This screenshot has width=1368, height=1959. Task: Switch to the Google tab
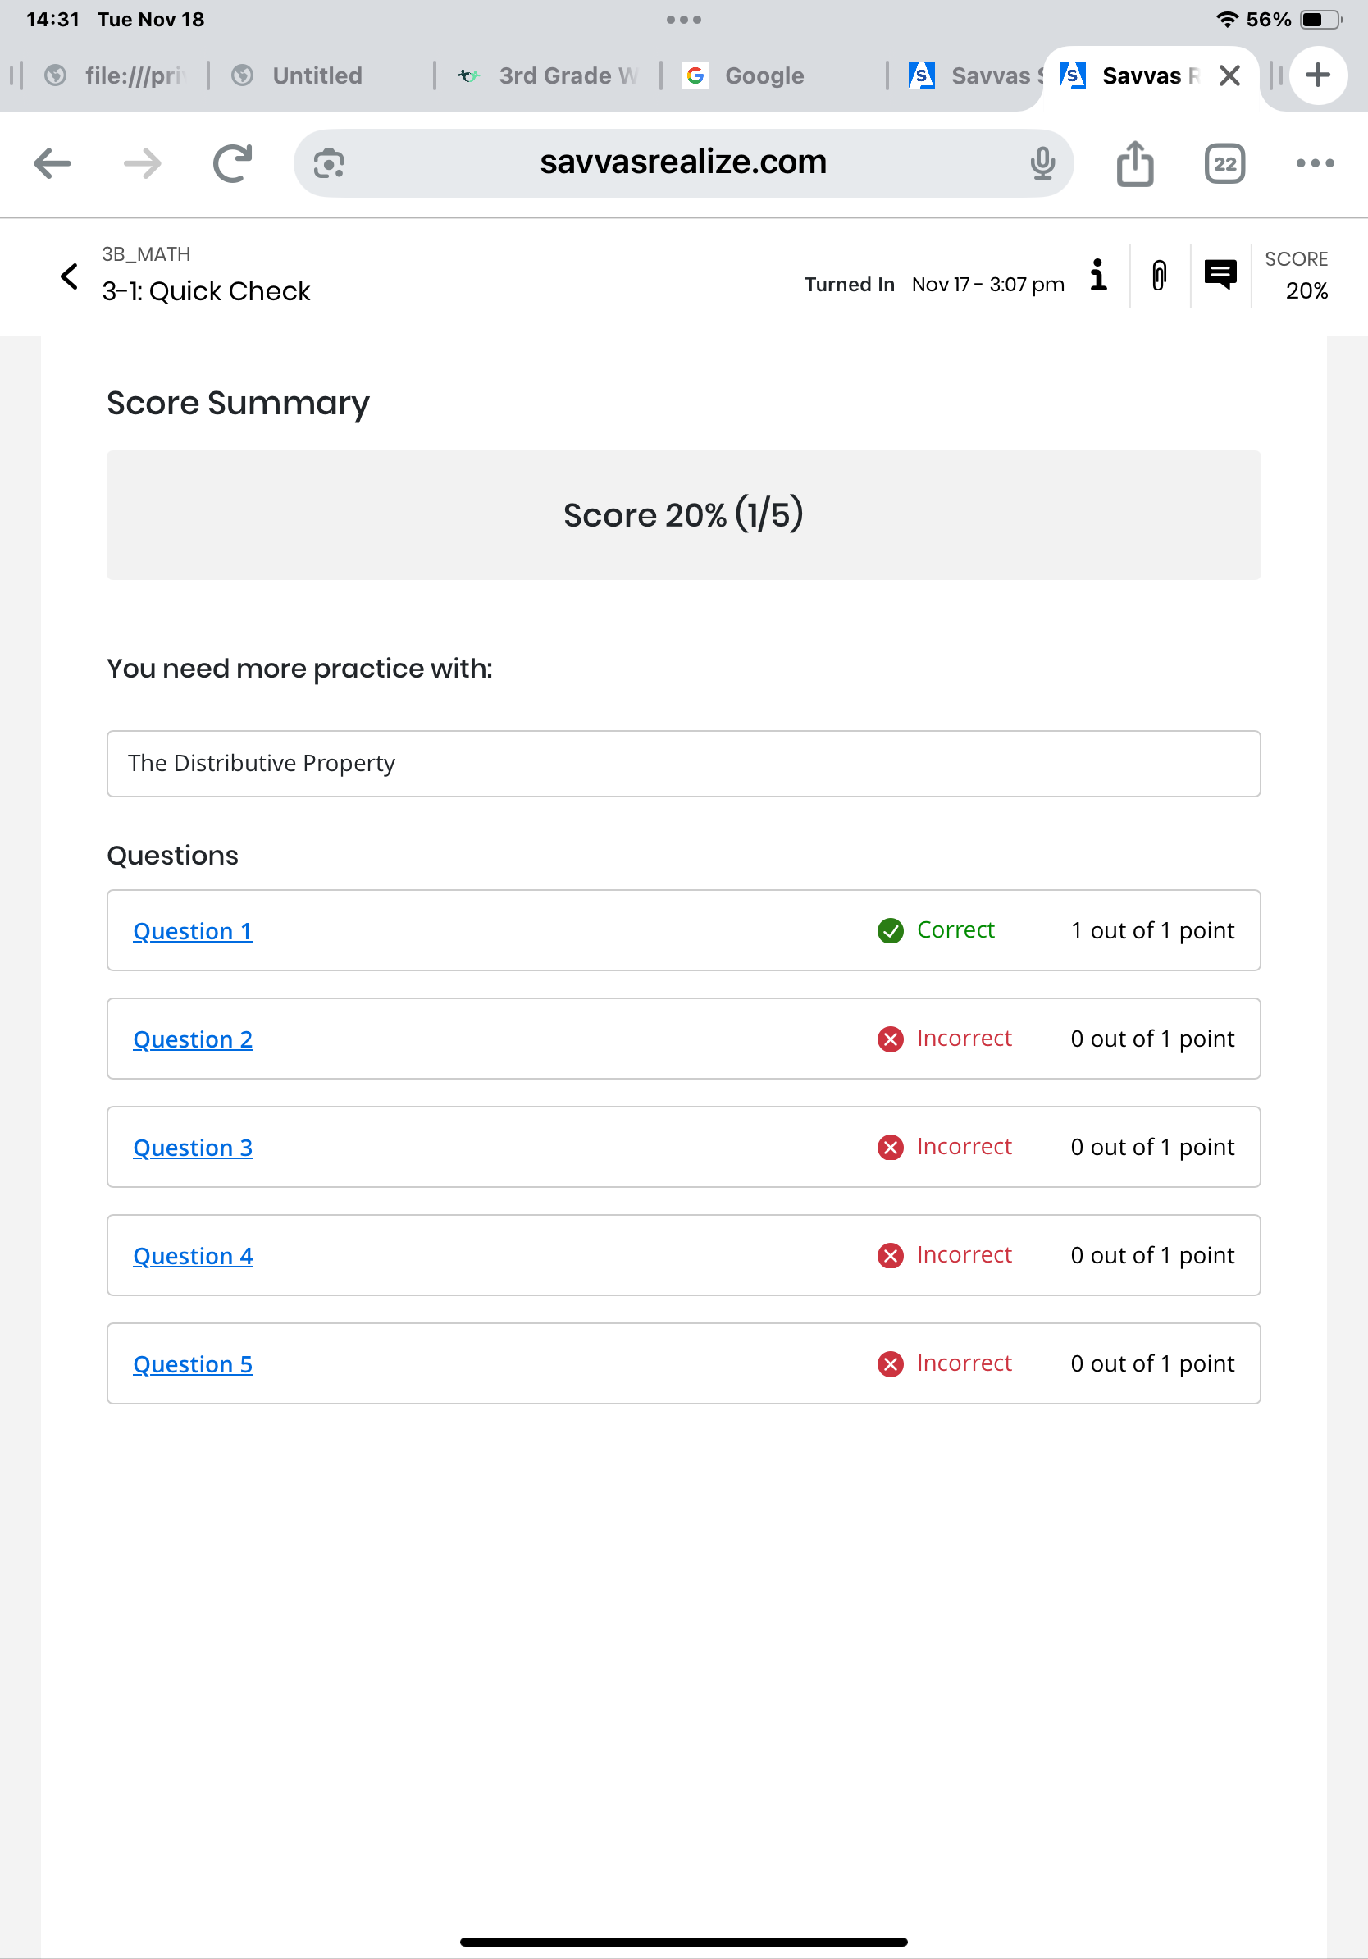coord(764,76)
